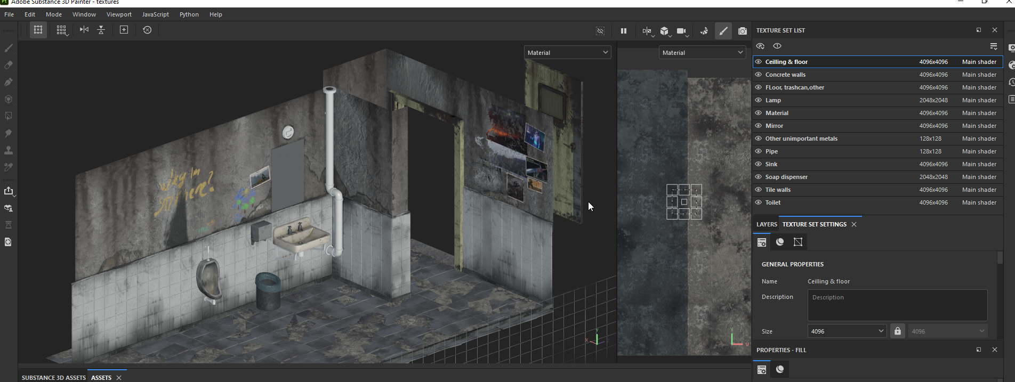Switch to Substance 3D Assets tab

pyautogui.click(x=53, y=378)
